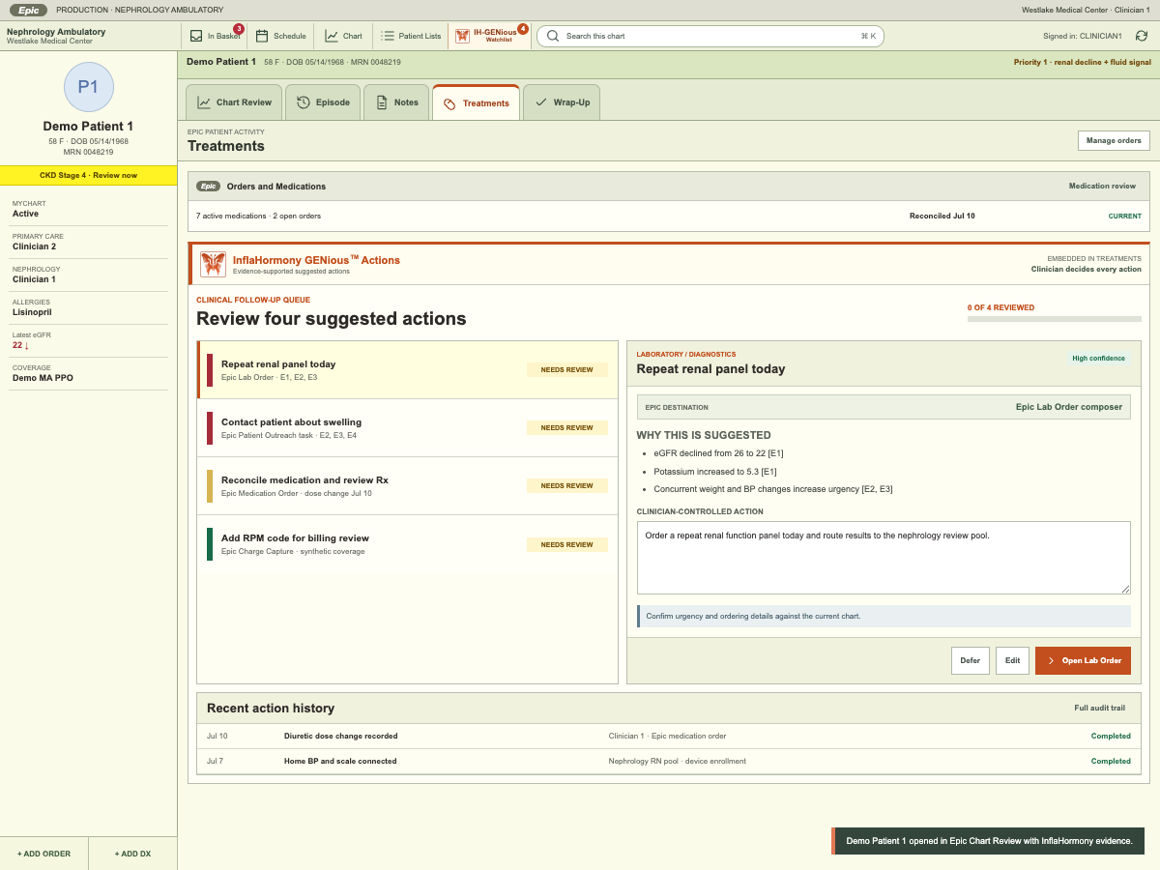The image size is (1160, 870).
Task: Click the In Basket notification badge
Action: point(239,29)
